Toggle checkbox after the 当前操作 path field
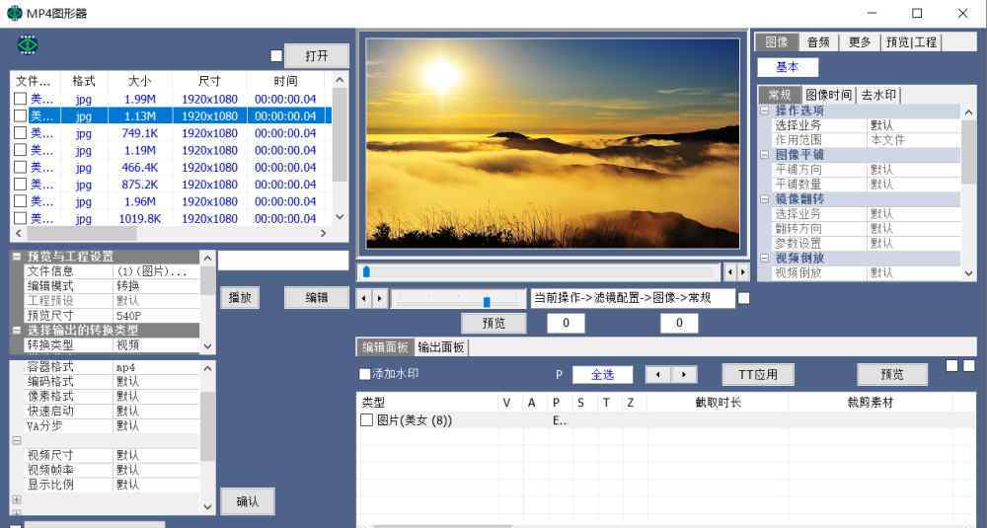Viewport: 987px width, 528px height. click(x=743, y=298)
